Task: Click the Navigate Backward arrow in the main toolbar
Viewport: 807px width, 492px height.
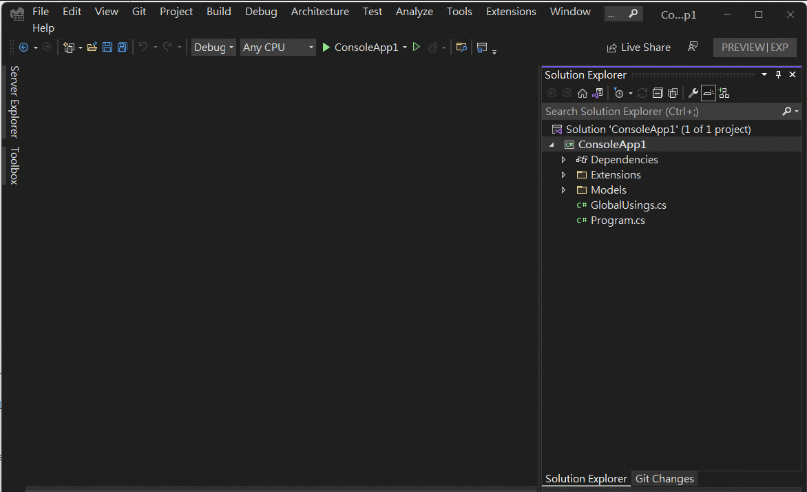Action: [x=23, y=48]
